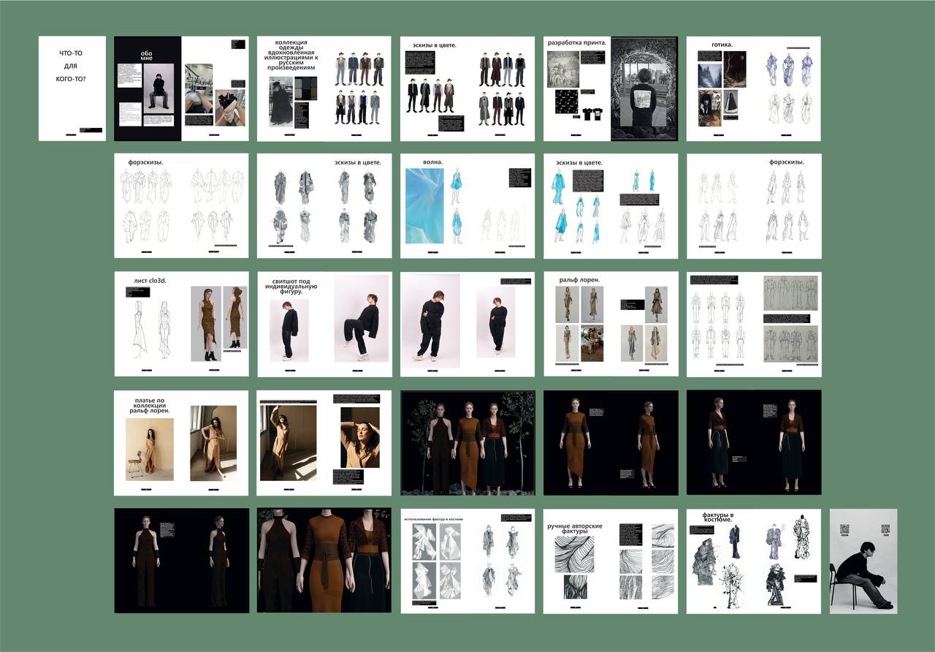The width and height of the screenshot is (935, 652).
Task: Click the "волна." heading
Action: tap(433, 162)
